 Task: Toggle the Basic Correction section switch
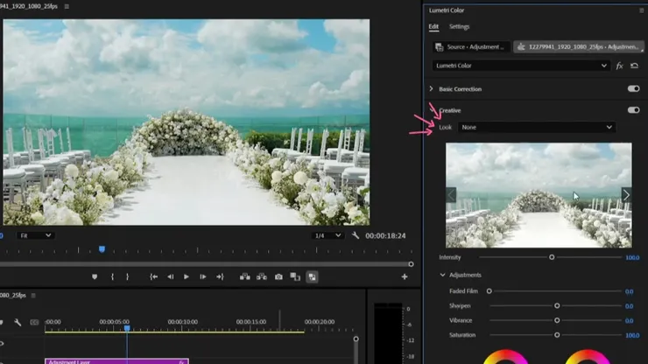click(x=633, y=89)
